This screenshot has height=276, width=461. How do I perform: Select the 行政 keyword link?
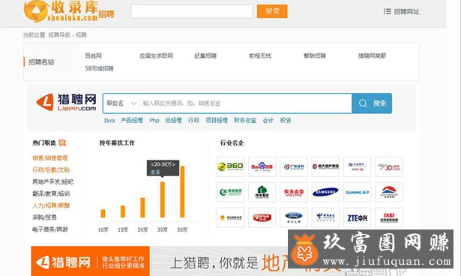point(193,120)
